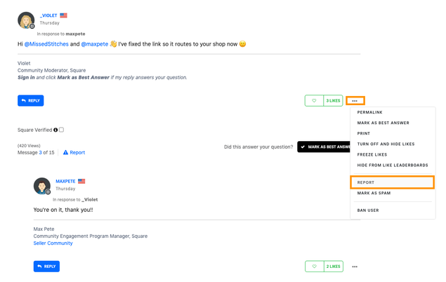Select Mark as Spam menu option
446x282 pixels.
pos(374,193)
